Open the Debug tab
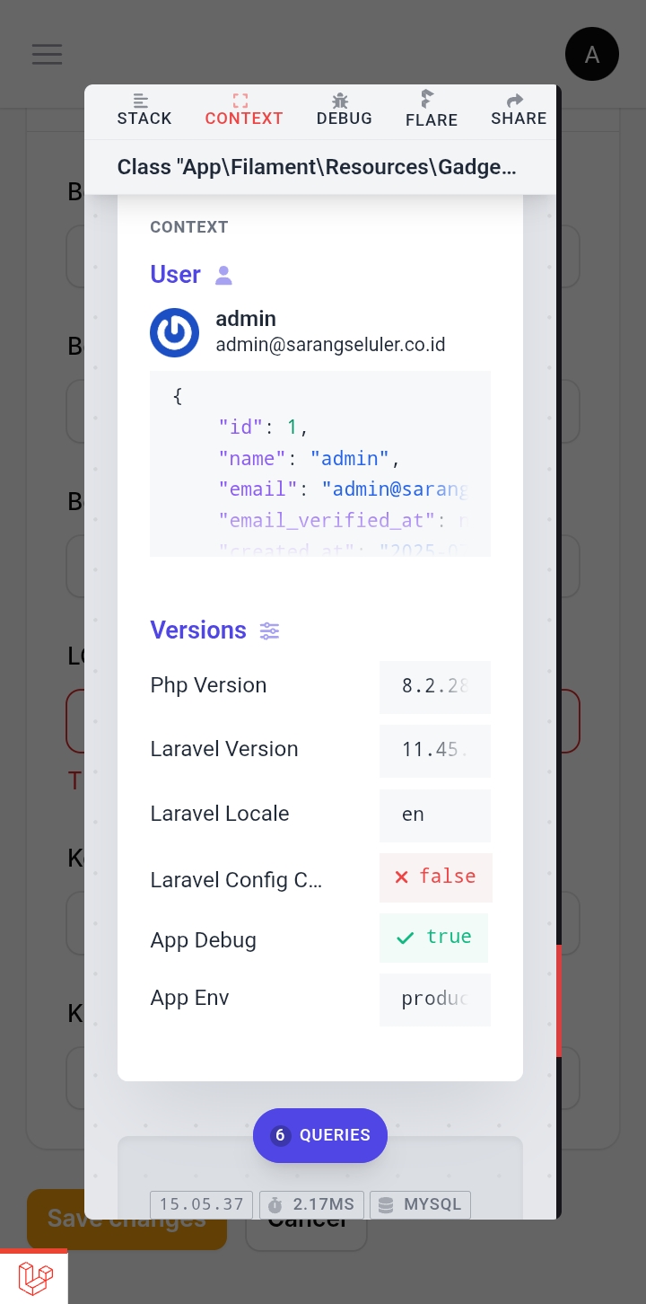 click(x=345, y=110)
